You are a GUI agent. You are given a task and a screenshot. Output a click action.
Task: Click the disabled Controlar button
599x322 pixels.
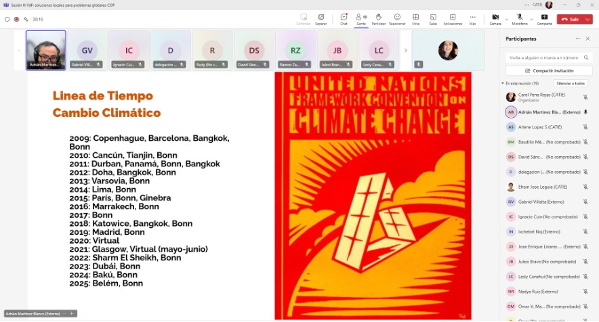304,19
